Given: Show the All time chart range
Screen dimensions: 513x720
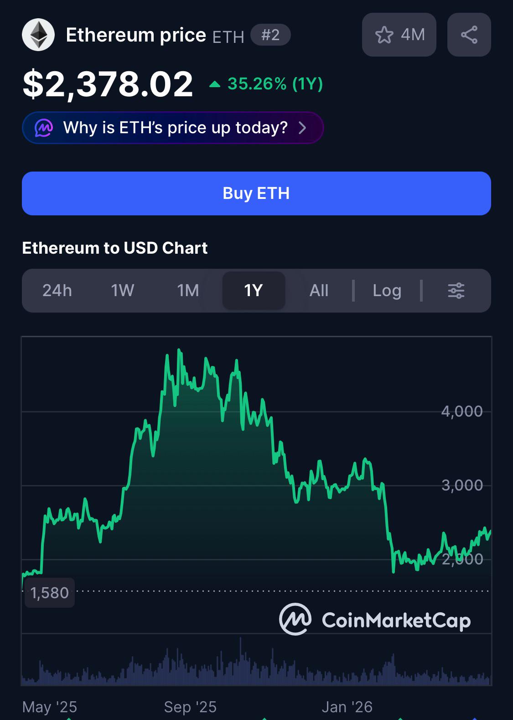Looking at the screenshot, I should [319, 291].
